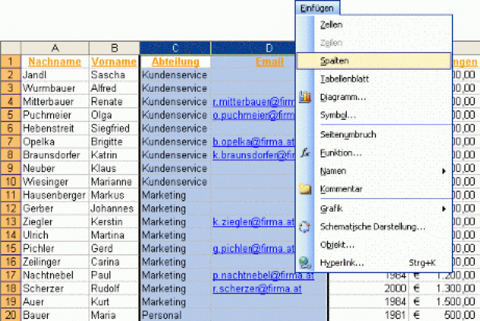
Task: Select row 10 header
Action: click(x=10, y=182)
